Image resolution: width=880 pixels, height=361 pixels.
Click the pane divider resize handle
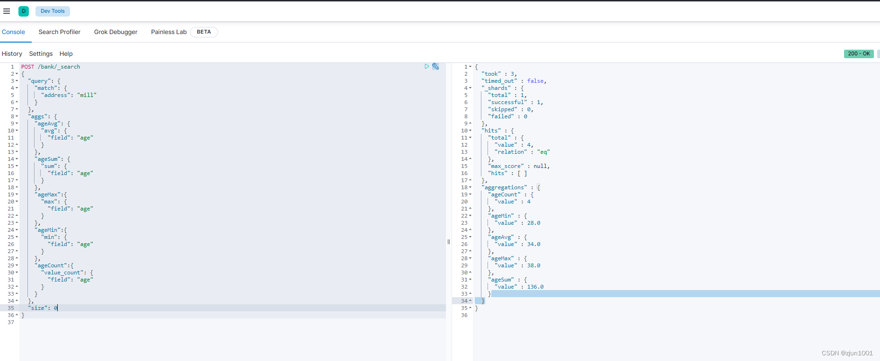click(x=449, y=242)
